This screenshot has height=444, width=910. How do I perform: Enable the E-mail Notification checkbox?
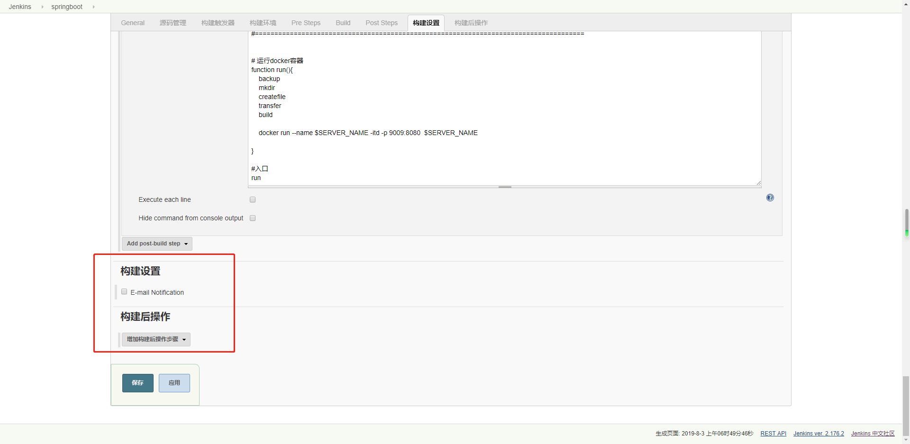[124, 292]
